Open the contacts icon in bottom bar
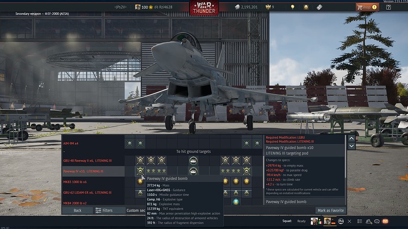This screenshot has width=408, height=229. (368, 221)
